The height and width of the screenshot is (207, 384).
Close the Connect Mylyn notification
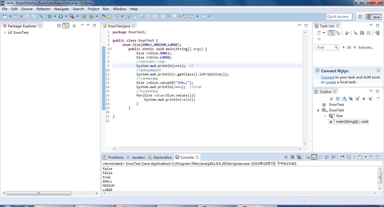378,71
